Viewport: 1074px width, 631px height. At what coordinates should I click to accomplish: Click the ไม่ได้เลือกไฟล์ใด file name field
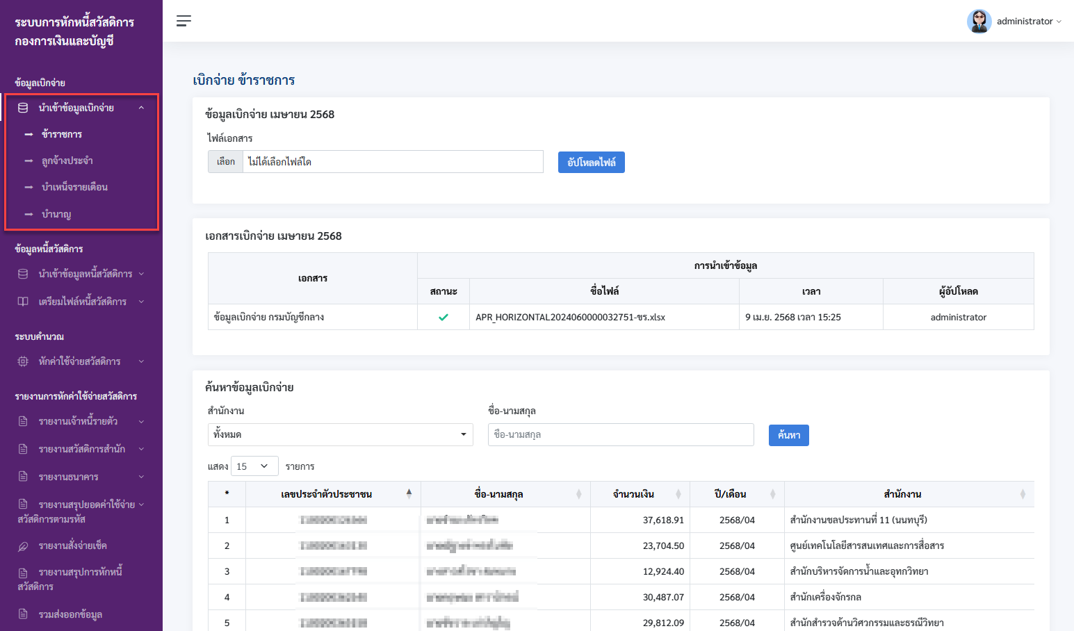point(393,162)
